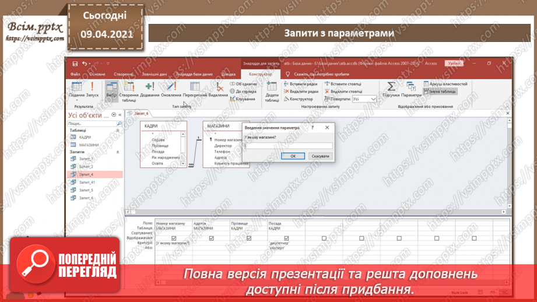Click Скасувати in parameter dialog
The width and height of the screenshot is (537, 302).
[320, 156]
